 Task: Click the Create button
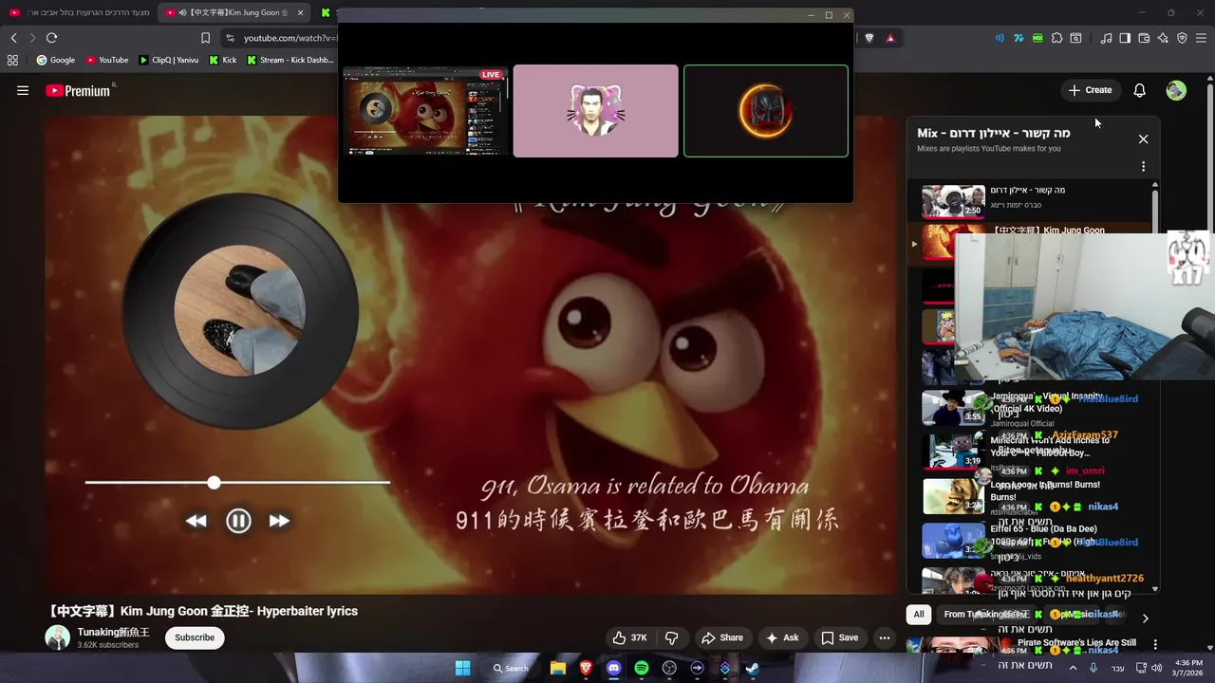(1090, 90)
